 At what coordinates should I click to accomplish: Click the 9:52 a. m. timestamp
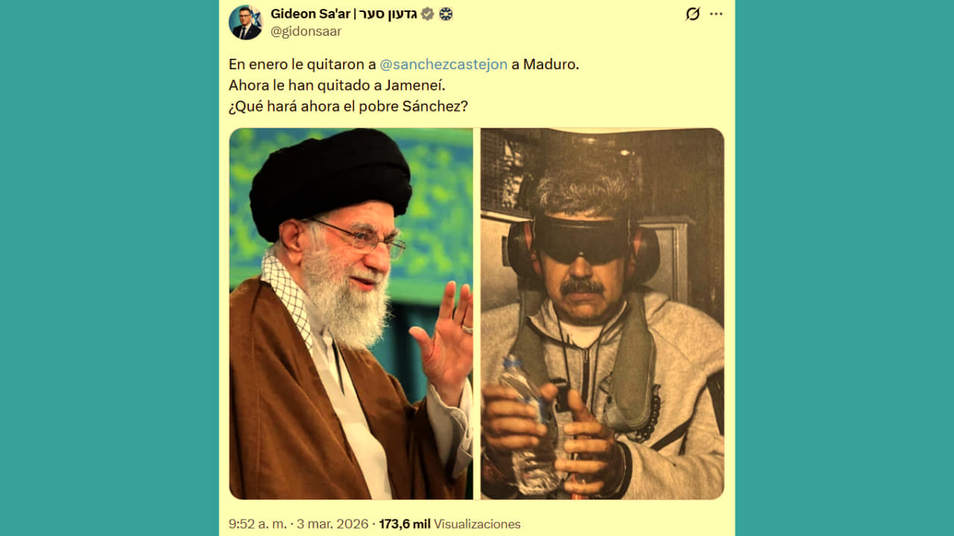(x=258, y=524)
